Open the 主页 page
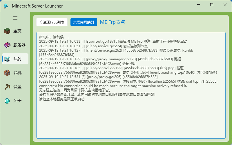The height and width of the screenshot is (145, 232). pyautogui.click(x=15, y=31)
